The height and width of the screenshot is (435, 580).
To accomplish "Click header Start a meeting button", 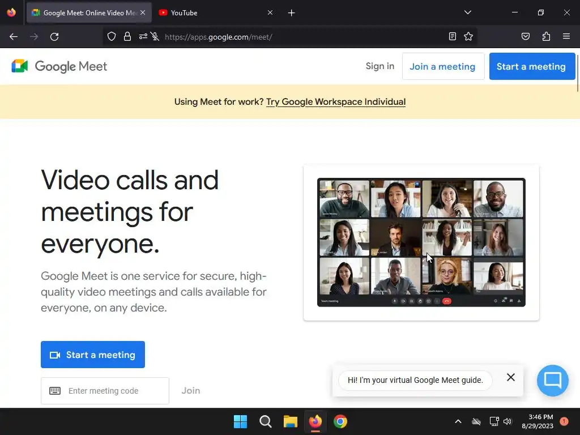I will pos(532,66).
